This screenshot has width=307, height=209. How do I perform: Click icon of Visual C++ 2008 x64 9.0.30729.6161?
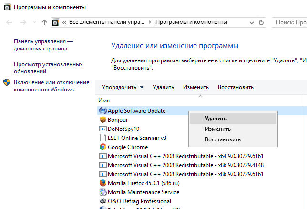(x=103, y=156)
